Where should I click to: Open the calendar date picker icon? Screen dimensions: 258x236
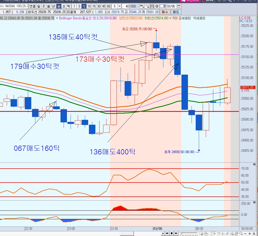[179, 6]
